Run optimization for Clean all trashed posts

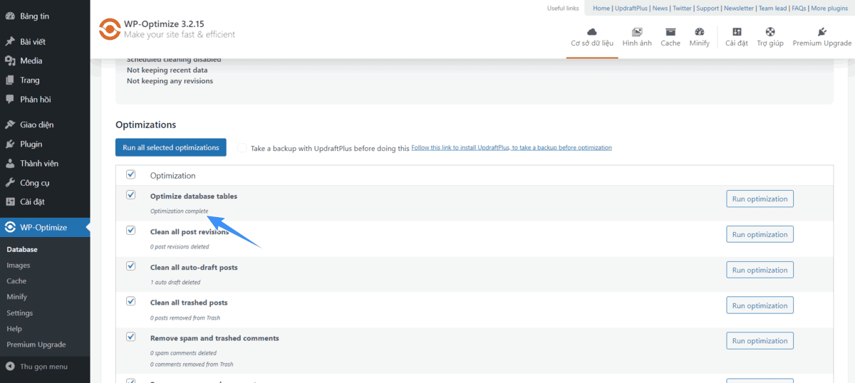pos(760,305)
